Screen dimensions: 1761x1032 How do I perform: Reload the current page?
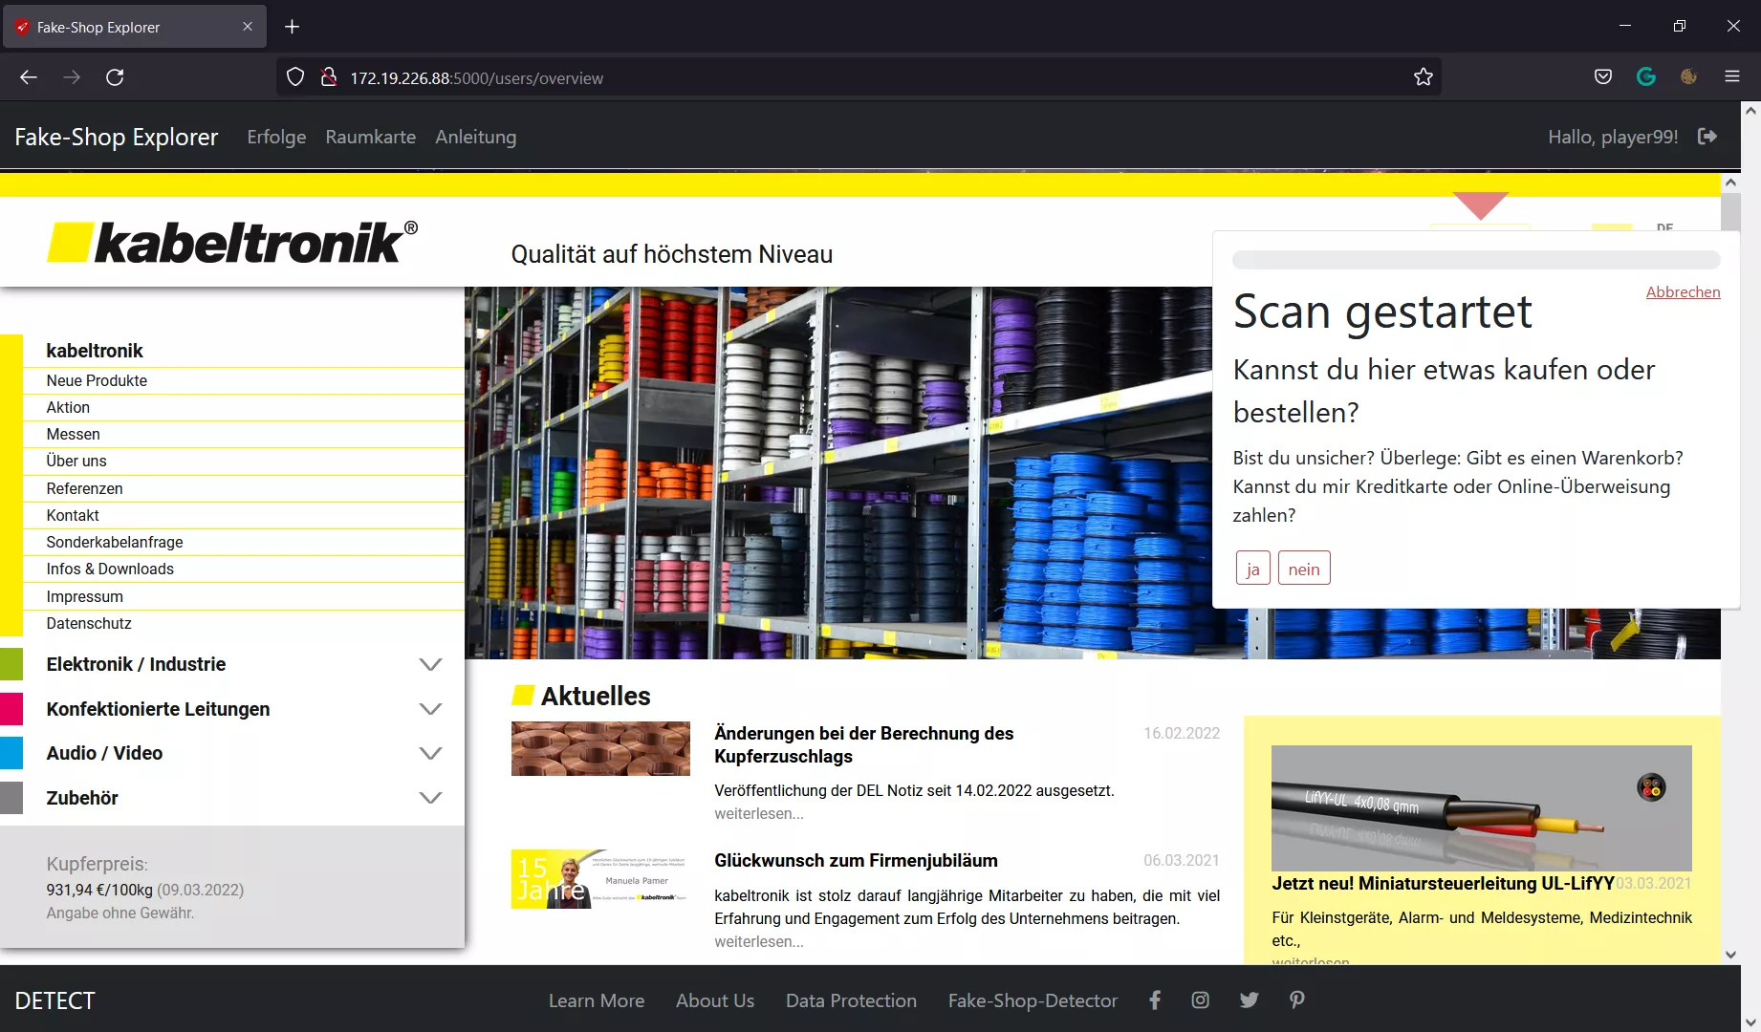(115, 76)
